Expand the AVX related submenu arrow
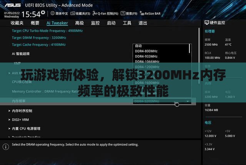 [x=9, y=73]
